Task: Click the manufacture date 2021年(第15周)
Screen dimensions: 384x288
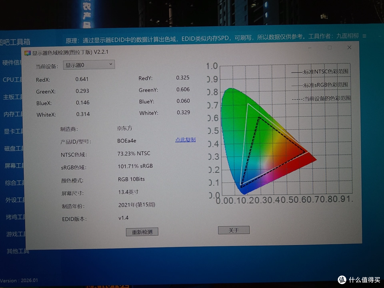Action: (137, 205)
